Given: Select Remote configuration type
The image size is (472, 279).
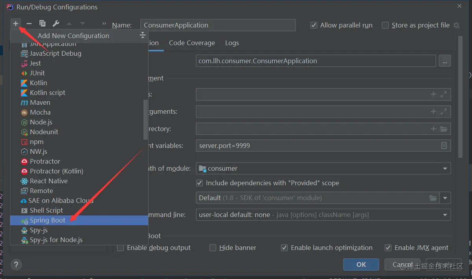Looking at the screenshot, I should (79, 191).
